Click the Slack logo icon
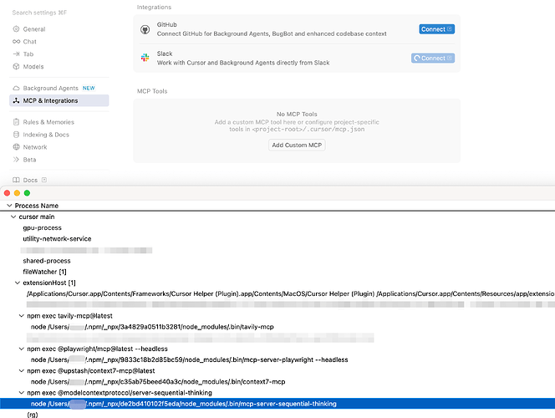The height and width of the screenshot is (418, 555). click(x=145, y=58)
